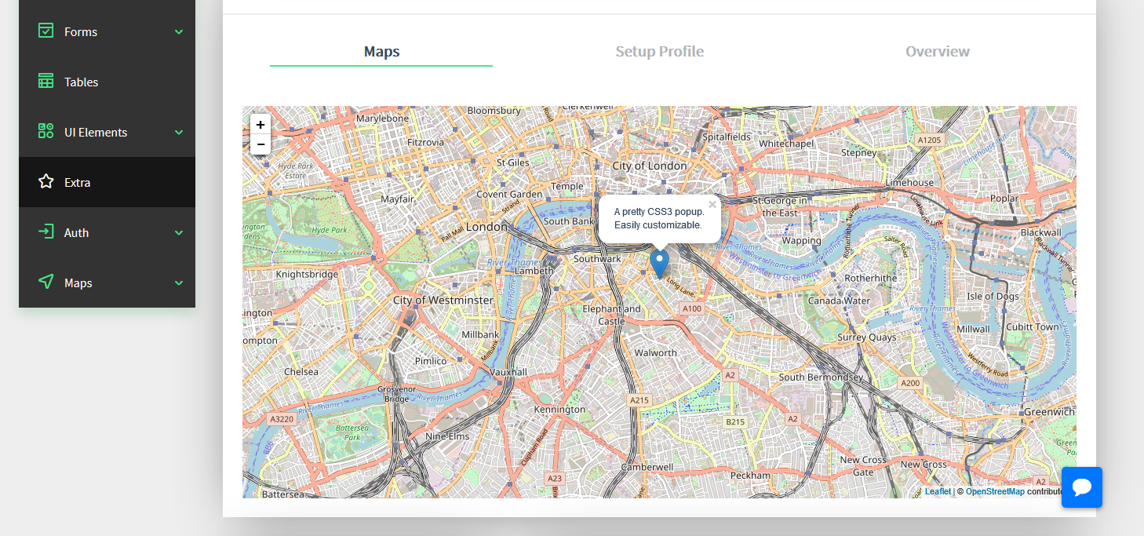
Task: Open the Maps sidebar menu item
Action: [x=107, y=283]
